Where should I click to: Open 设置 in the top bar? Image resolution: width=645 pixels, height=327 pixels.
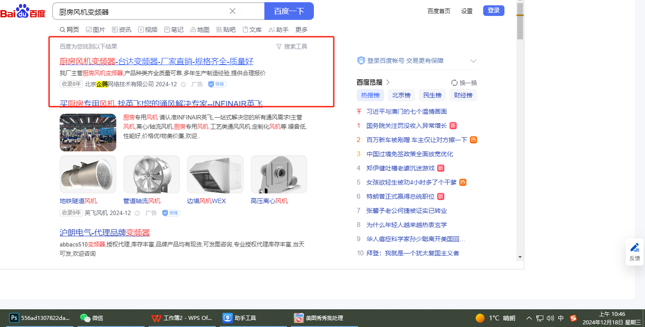pos(467,11)
